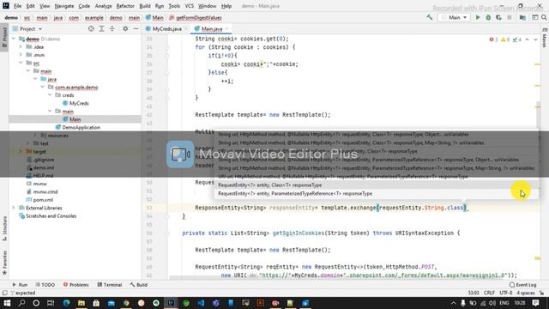
Task: Open the Maven side tool window
Action: click(545, 38)
